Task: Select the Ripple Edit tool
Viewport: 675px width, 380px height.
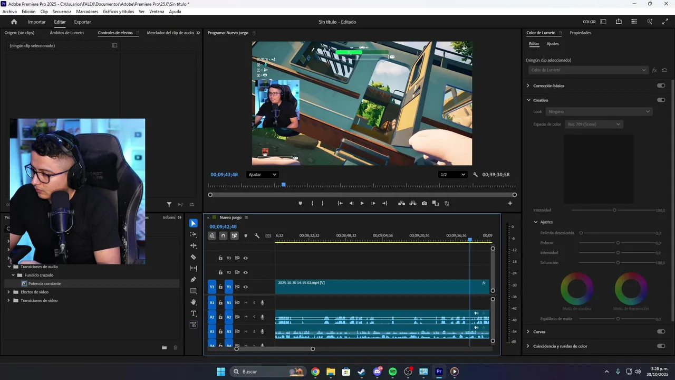Action: point(194,246)
